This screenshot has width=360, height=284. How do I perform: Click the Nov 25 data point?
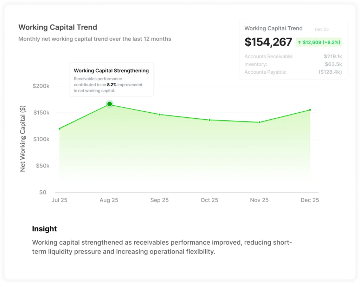(x=260, y=122)
